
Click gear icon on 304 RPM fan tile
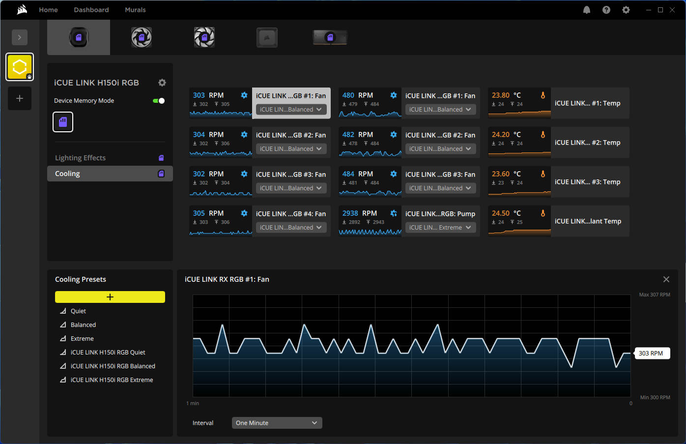coord(244,134)
